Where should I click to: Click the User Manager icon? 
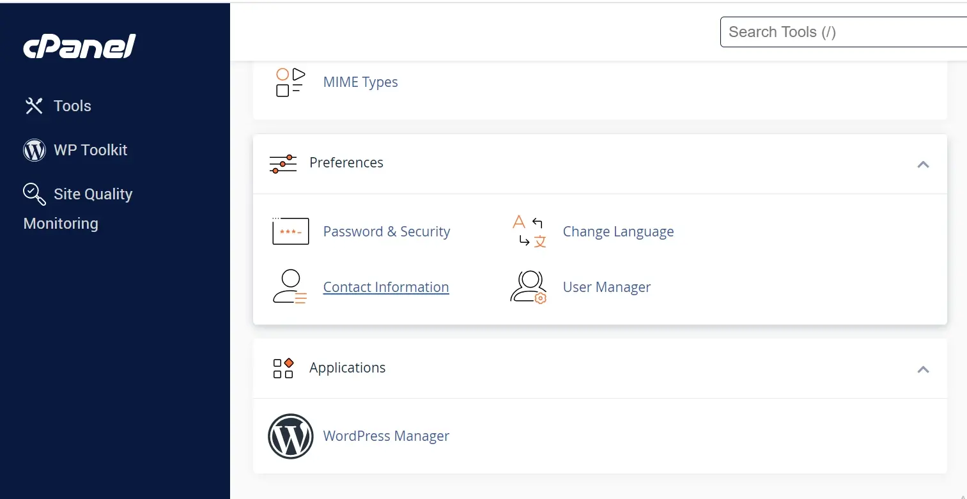pos(529,287)
